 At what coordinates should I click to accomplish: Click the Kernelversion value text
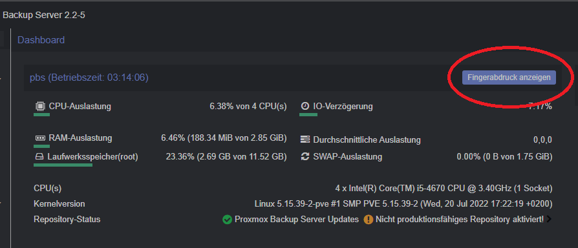(403, 204)
